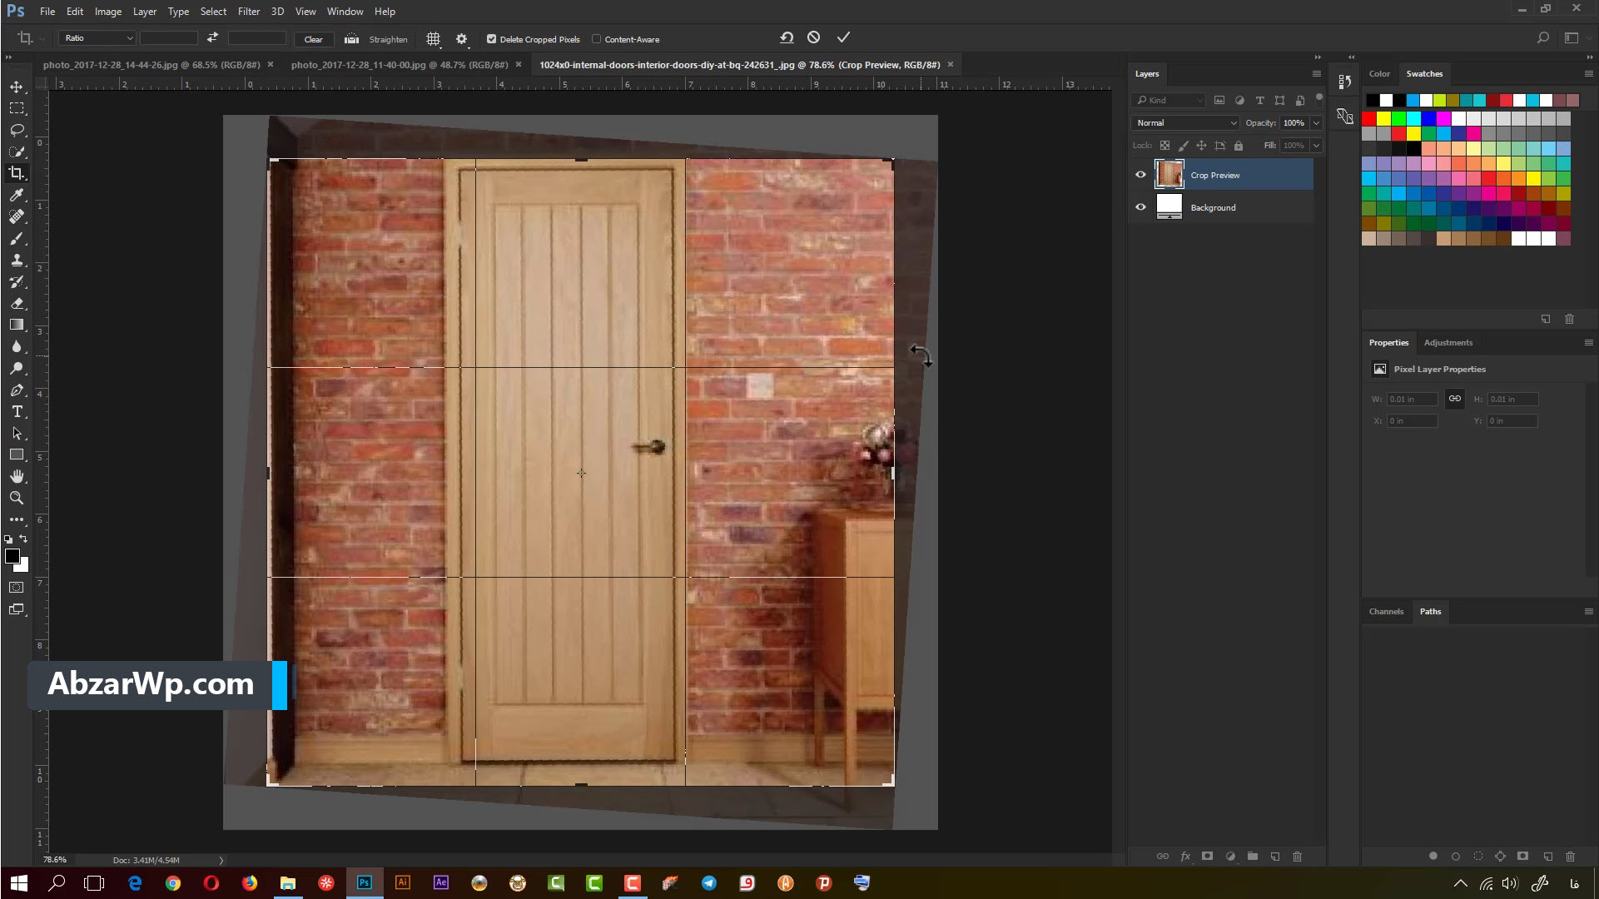The image size is (1599, 899).
Task: Click the Clear button
Action: coord(314,39)
